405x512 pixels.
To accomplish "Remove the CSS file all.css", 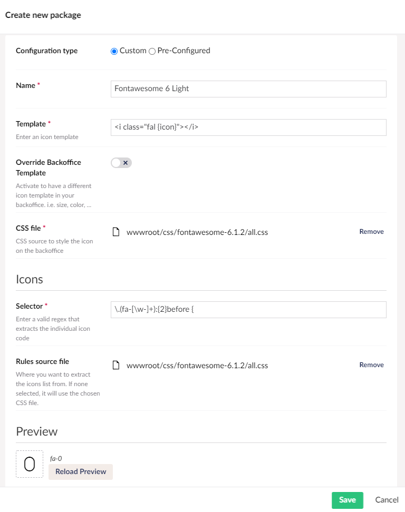I will tap(371, 231).
